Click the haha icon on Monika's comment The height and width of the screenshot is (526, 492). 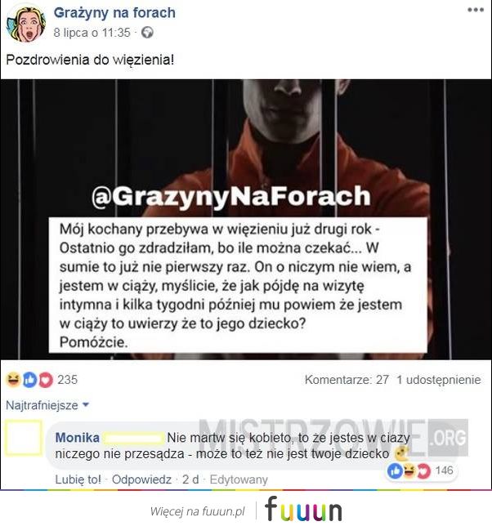coord(409,471)
